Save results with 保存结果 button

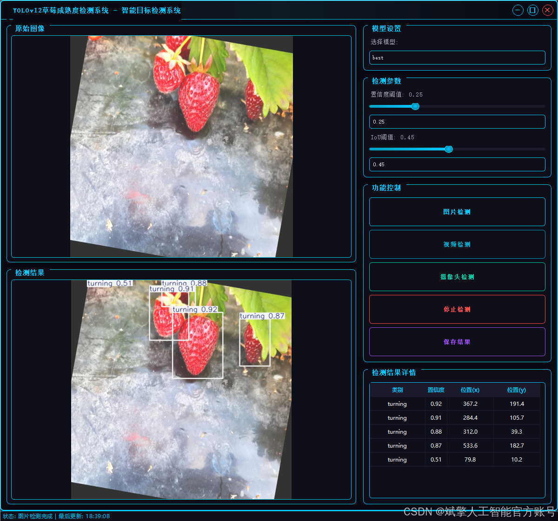point(457,342)
